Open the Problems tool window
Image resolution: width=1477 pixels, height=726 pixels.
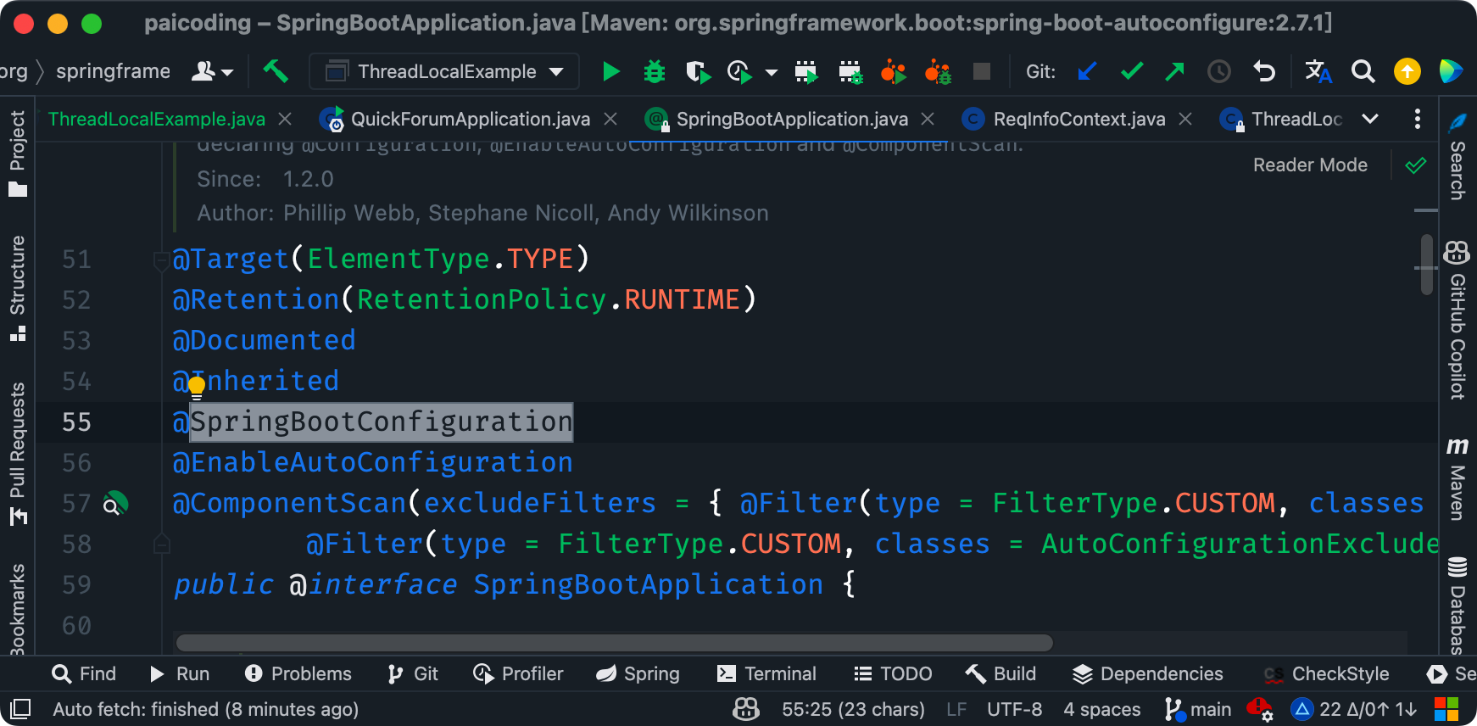tap(298, 673)
